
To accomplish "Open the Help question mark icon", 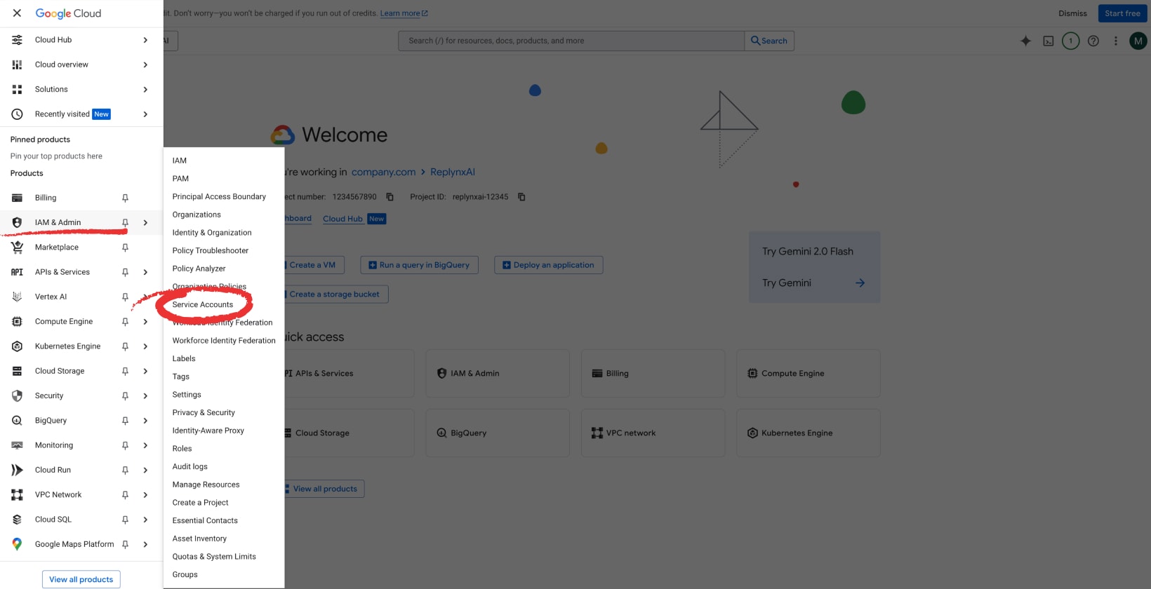I will pyautogui.click(x=1093, y=41).
